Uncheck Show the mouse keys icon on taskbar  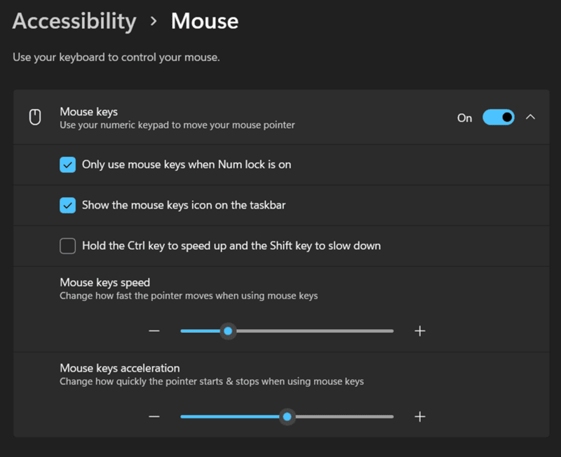point(68,205)
